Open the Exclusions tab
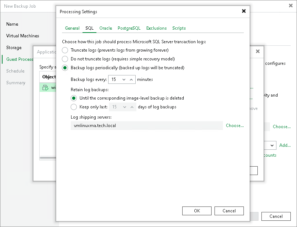Screen dimensions: 297x227 (156, 28)
